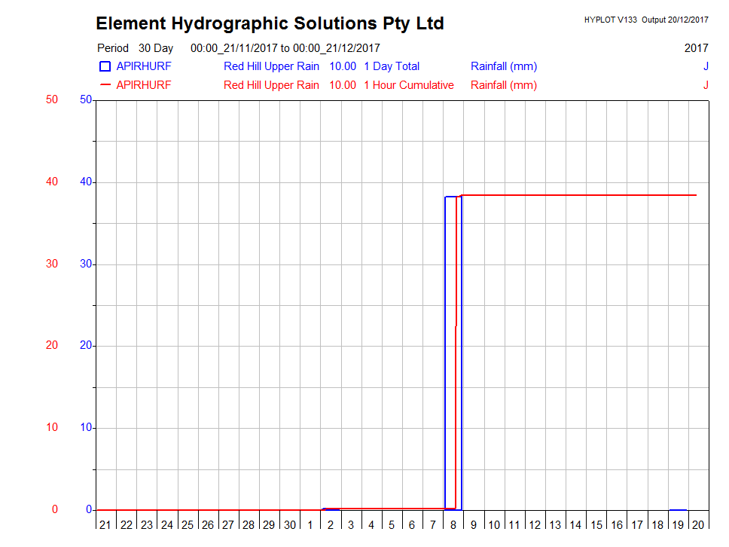729x547 pixels.
Task: Click the red 50 y-axis label
Action: (x=52, y=99)
